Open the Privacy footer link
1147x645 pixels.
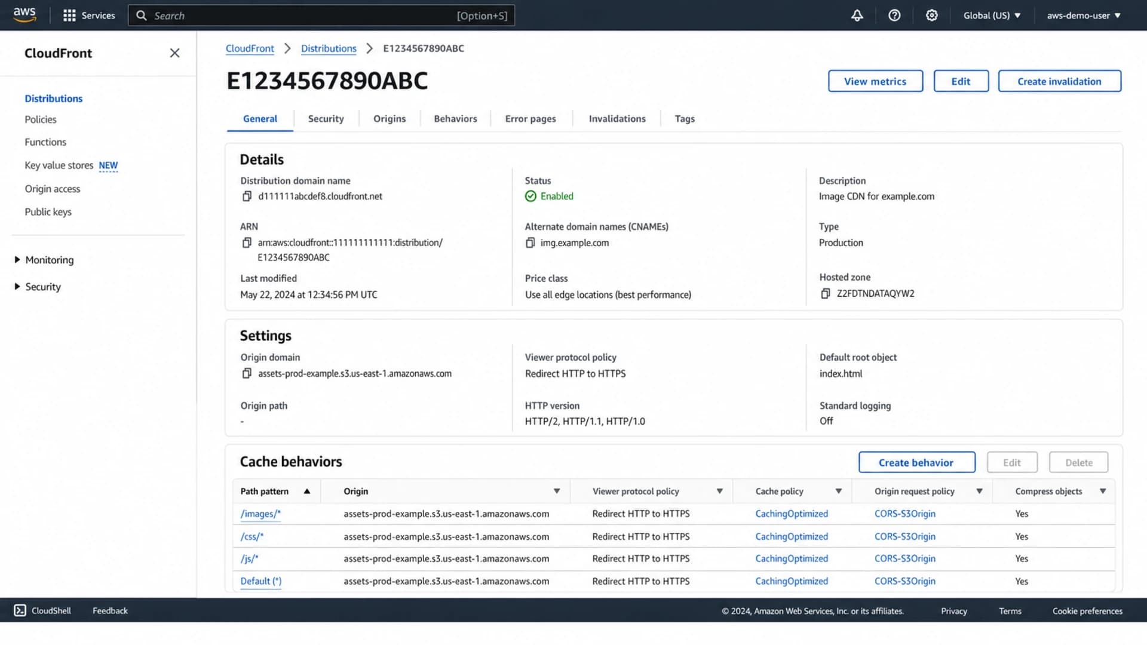(954, 611)
